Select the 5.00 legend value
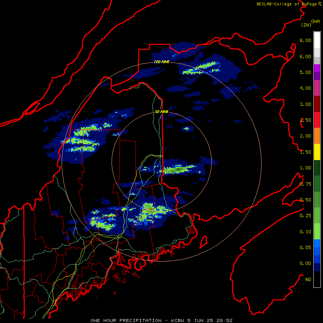This screenshot has height=323, width=323. click(x=305, y=72)
